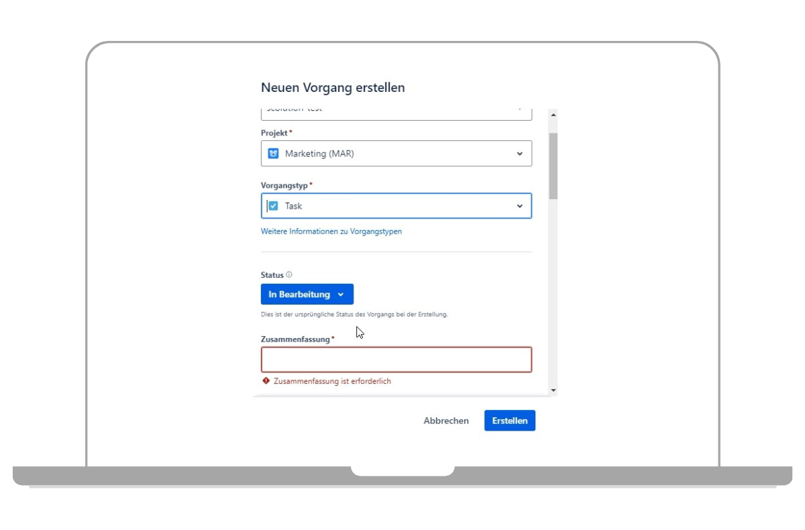This screenshot has height=530, width=805.
Task: Select the Projekt field showing Marketing (MAR)
Action: click(396, 153)
